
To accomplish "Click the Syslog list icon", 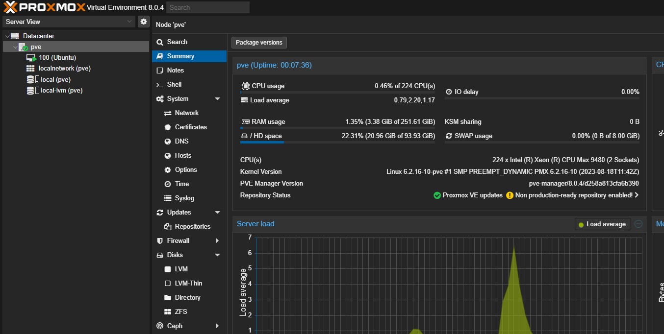I will [168, 198].
